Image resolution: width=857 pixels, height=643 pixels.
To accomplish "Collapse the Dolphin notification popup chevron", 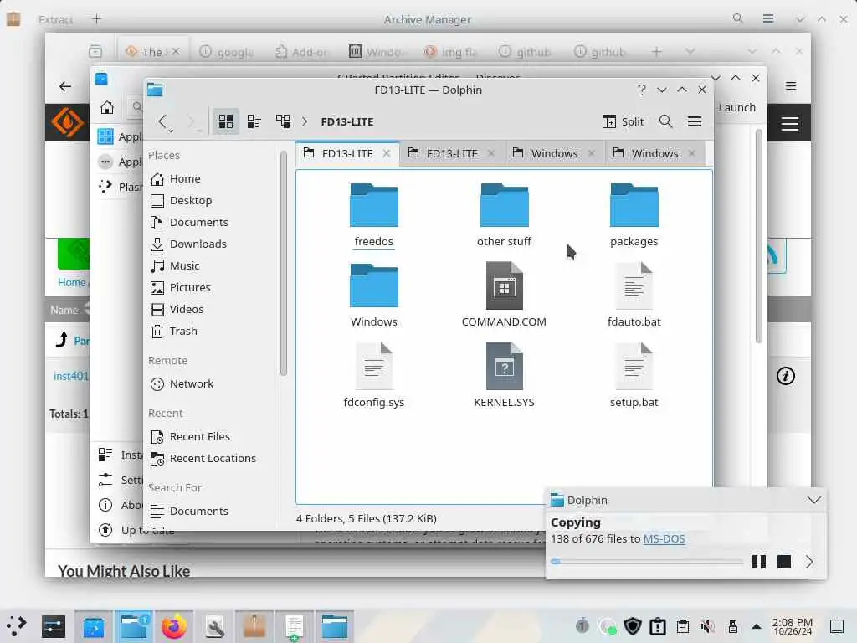I will tap(813, 500).
